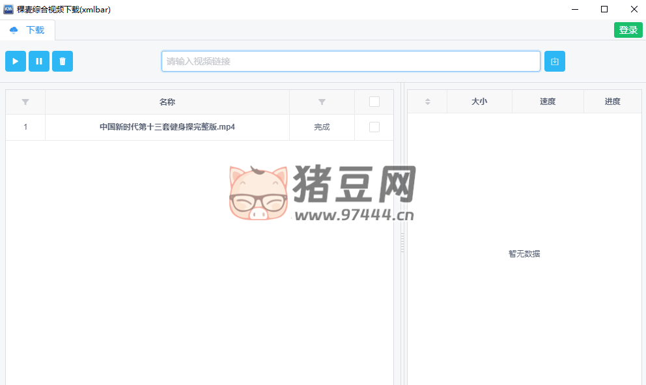Switch to the 下载 tab
Screen dimensions: 646x385
pos(35,31)
